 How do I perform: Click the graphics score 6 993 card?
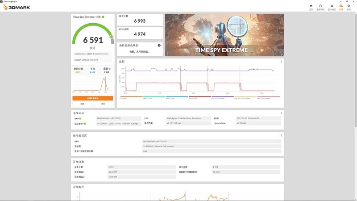140,20
